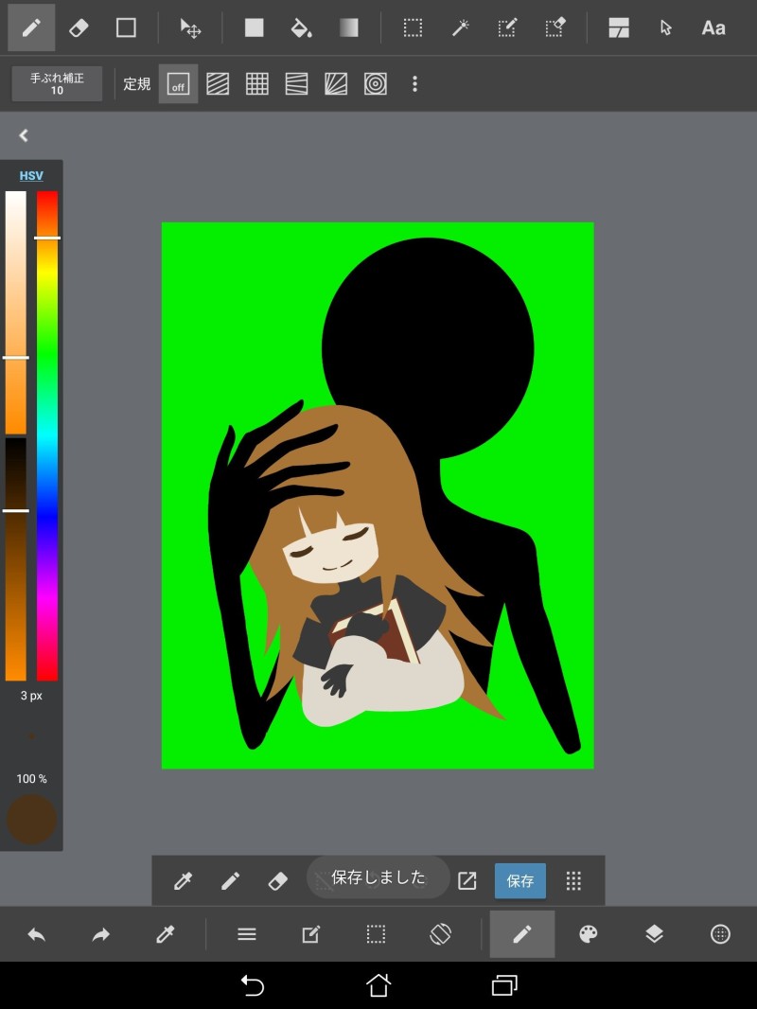
Task: Undo the last action
Action: click(x=36, y=934)
